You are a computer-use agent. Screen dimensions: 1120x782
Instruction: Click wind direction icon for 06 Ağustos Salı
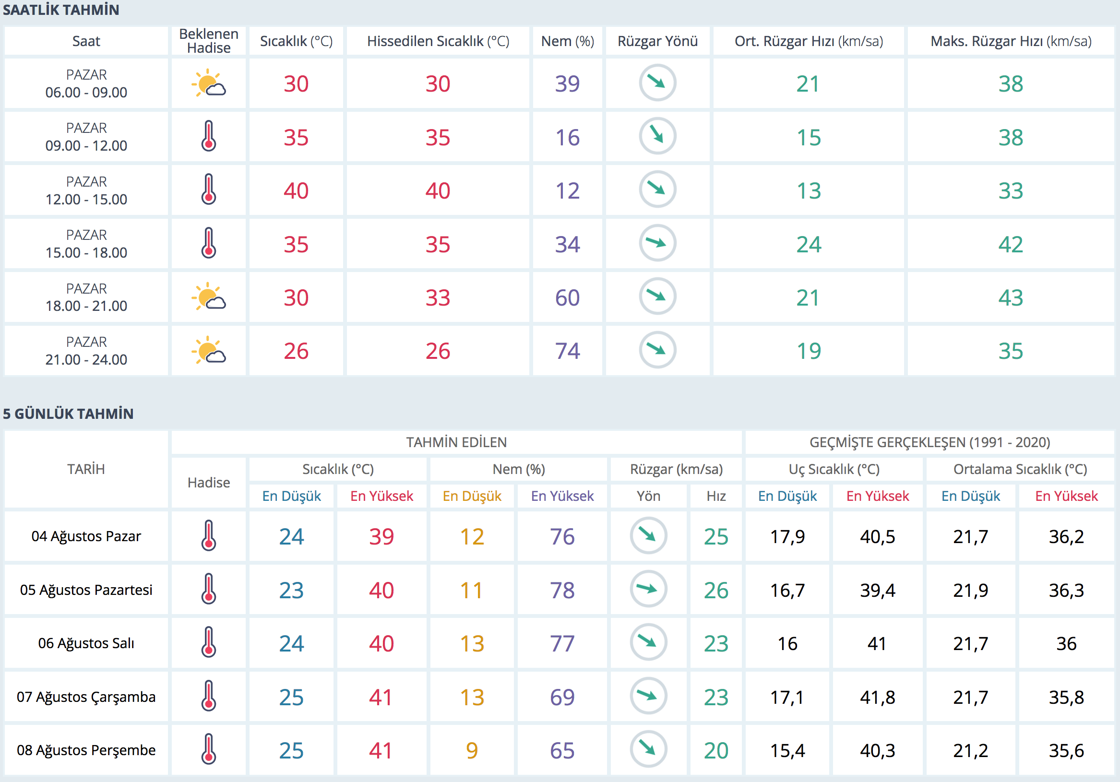click(x=648, y=642)
